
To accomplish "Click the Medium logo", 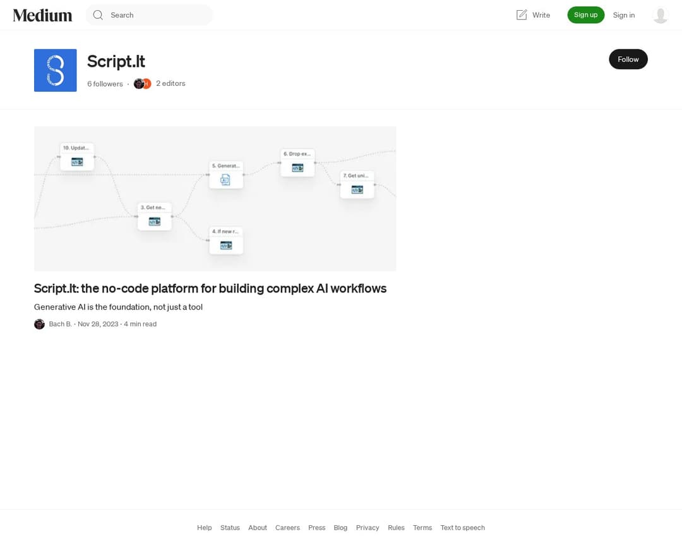I will 42,15.
